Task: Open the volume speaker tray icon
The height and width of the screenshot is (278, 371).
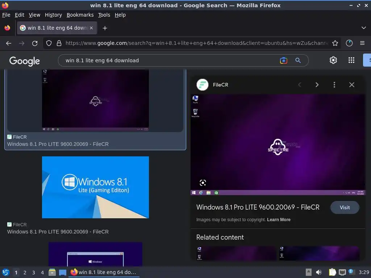Action: 319,272
